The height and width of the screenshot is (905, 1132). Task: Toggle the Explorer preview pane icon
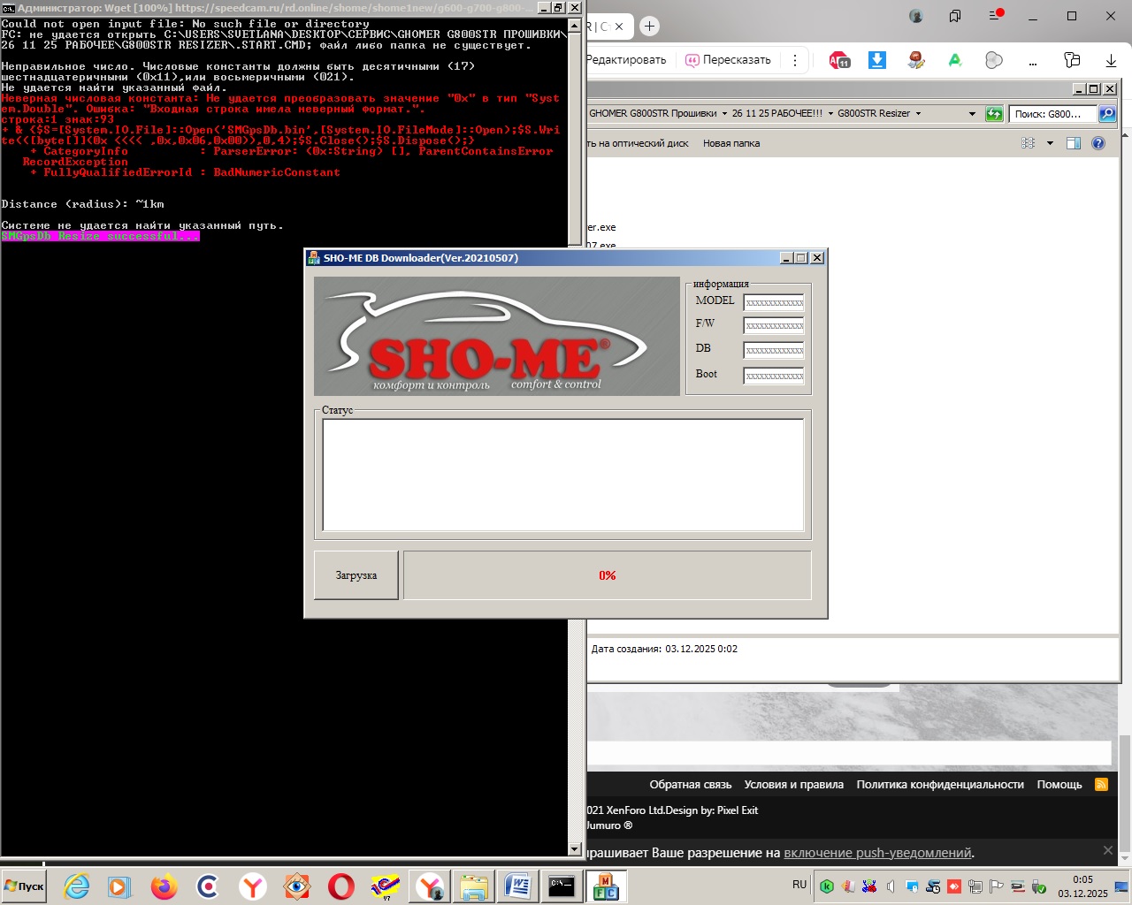point(1074,143)
